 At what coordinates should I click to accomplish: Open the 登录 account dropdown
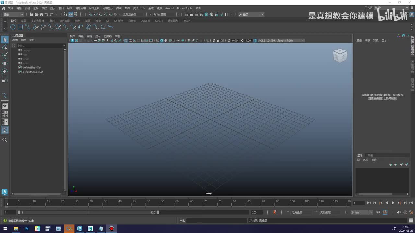click(x=252, y=14)
